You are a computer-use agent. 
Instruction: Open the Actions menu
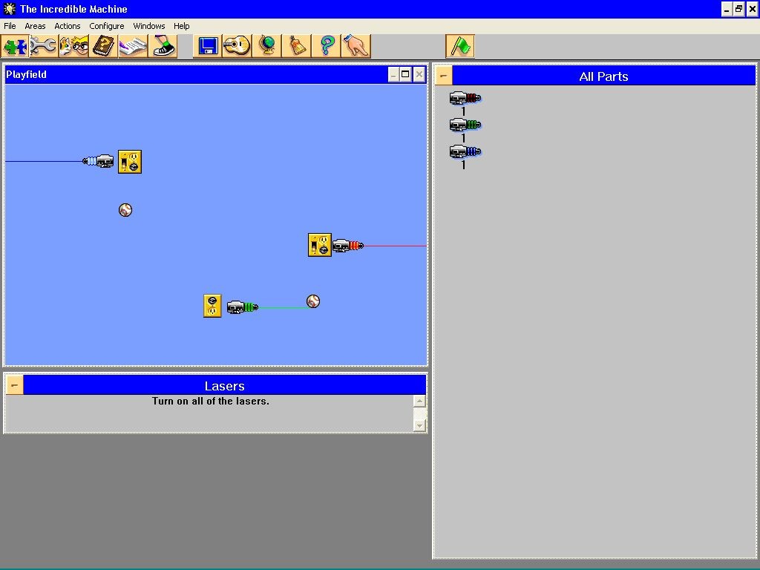tap(68, 26)
